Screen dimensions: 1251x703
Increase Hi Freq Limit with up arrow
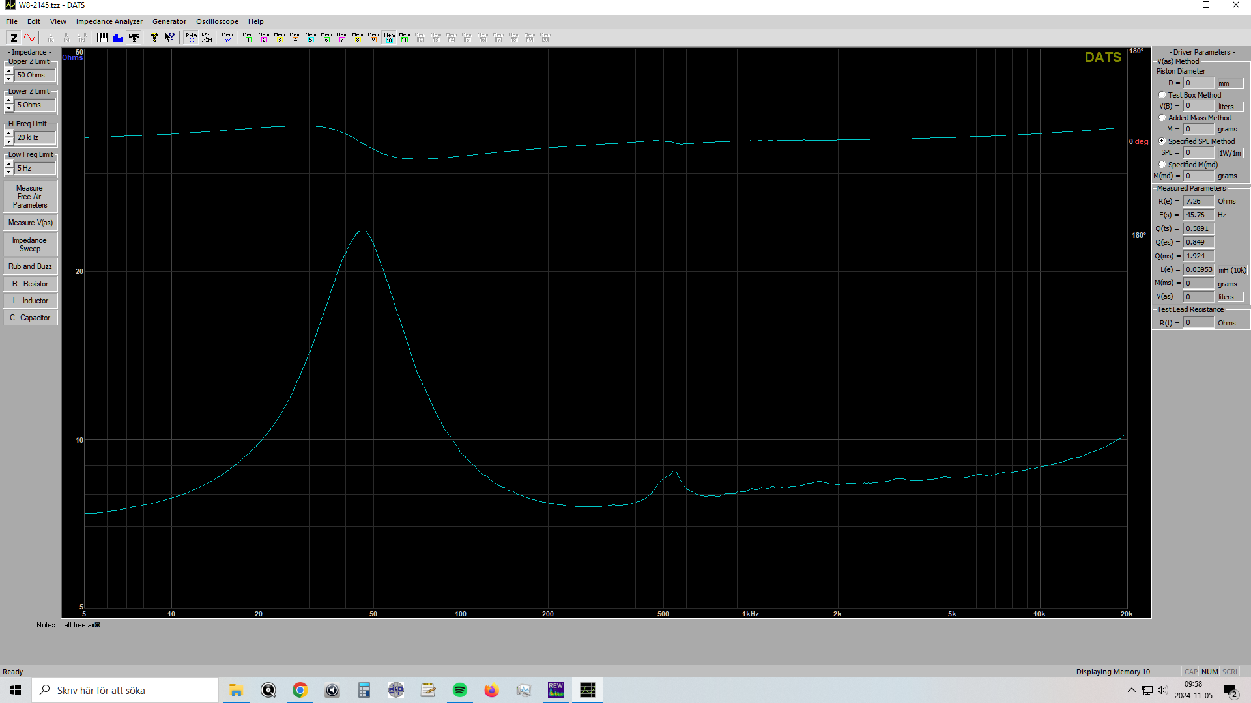pyautogui.click(x=9, y=133)
